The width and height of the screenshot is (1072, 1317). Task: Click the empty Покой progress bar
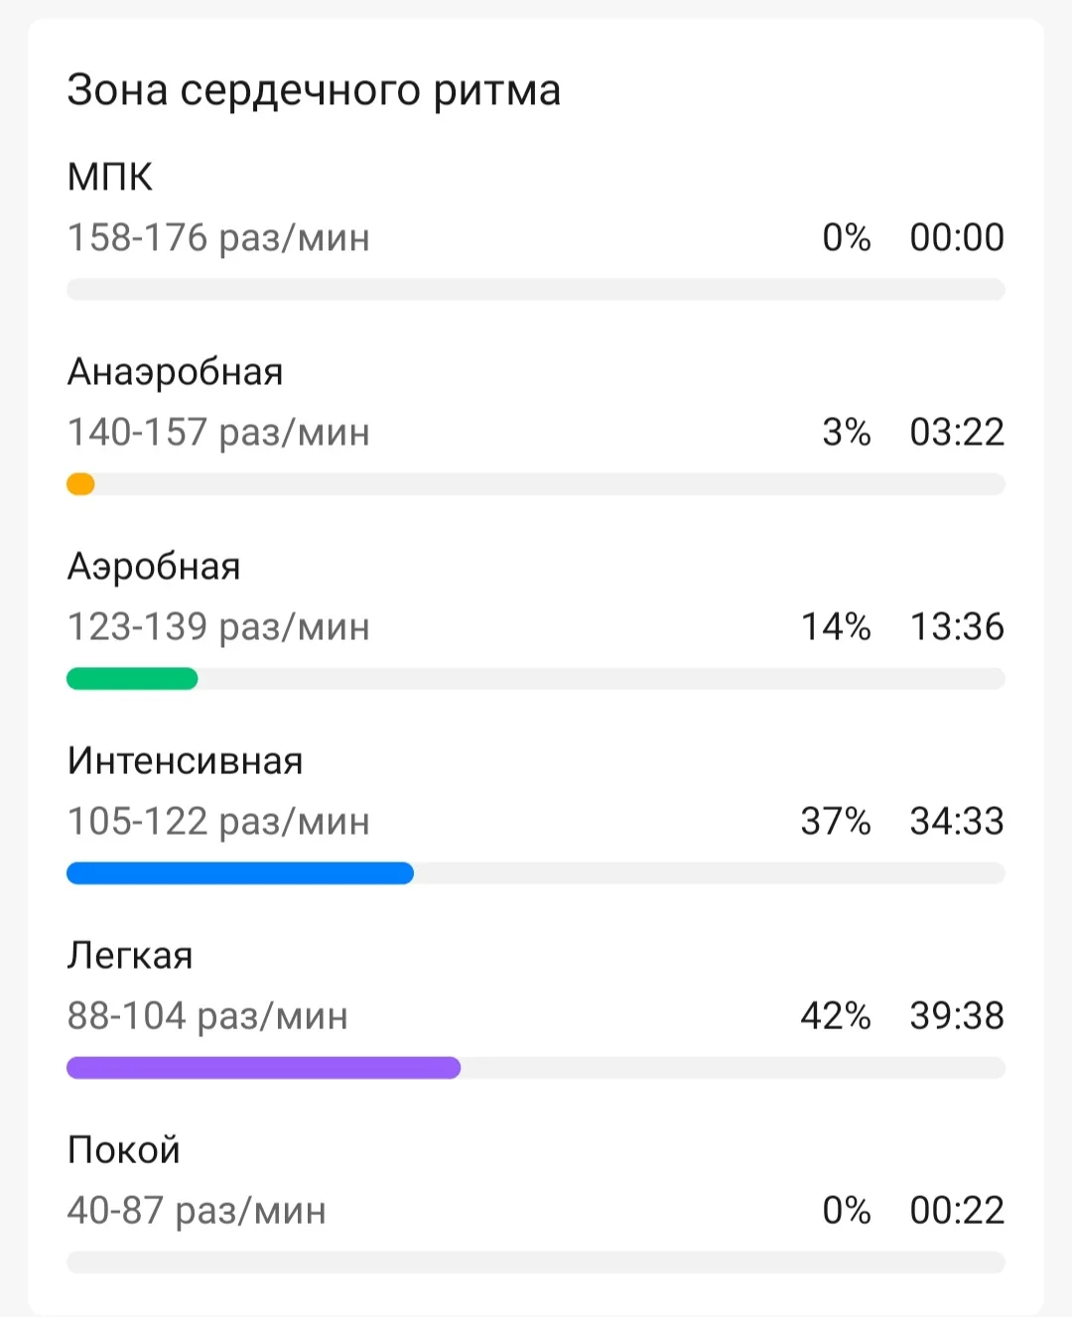(x=536, y=1262)
